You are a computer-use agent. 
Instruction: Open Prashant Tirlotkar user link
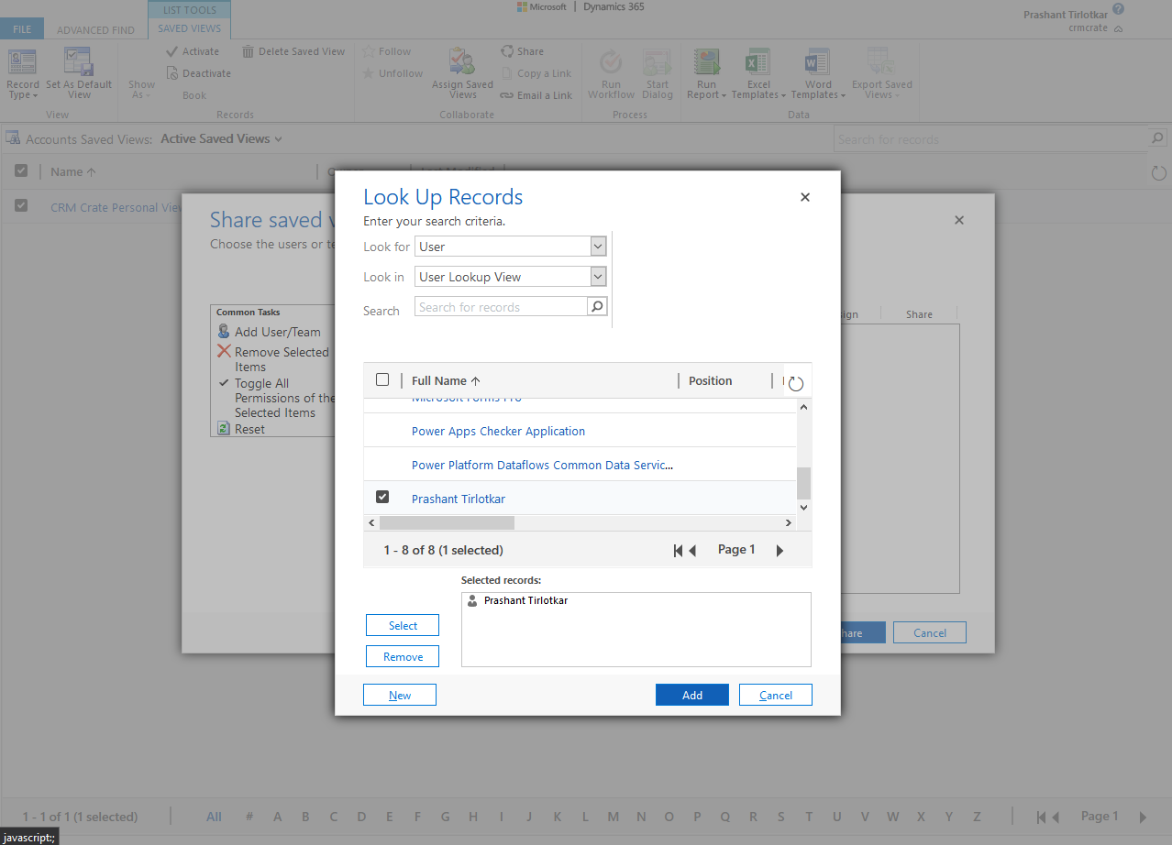point(459,499)
